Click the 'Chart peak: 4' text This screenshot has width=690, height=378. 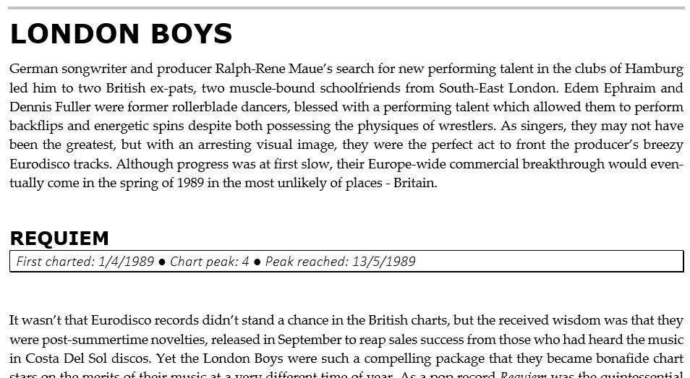[x=209, y=261]
